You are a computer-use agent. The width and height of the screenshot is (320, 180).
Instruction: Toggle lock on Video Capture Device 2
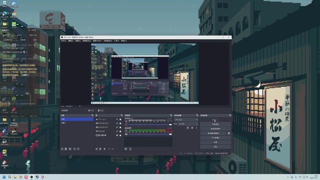[x=120, y=123]
